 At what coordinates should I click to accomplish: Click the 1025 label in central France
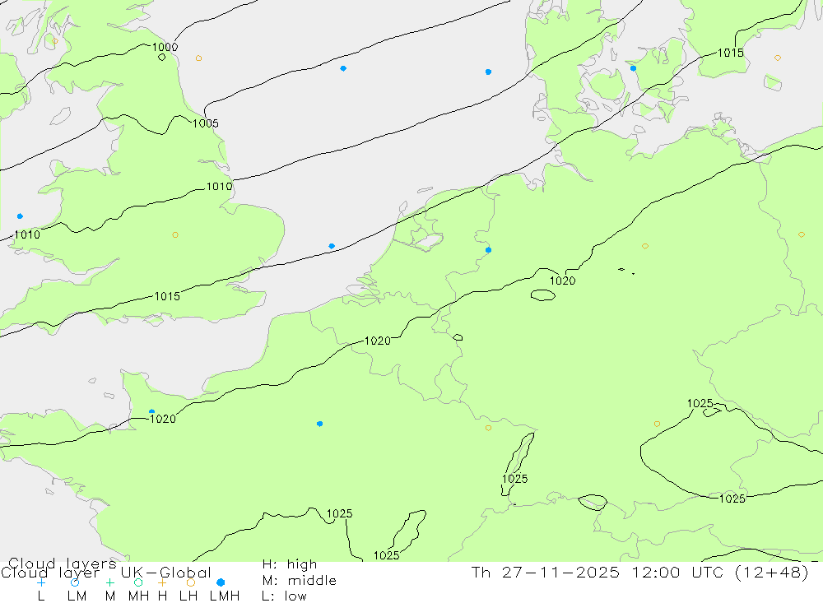tap(340, 513)
